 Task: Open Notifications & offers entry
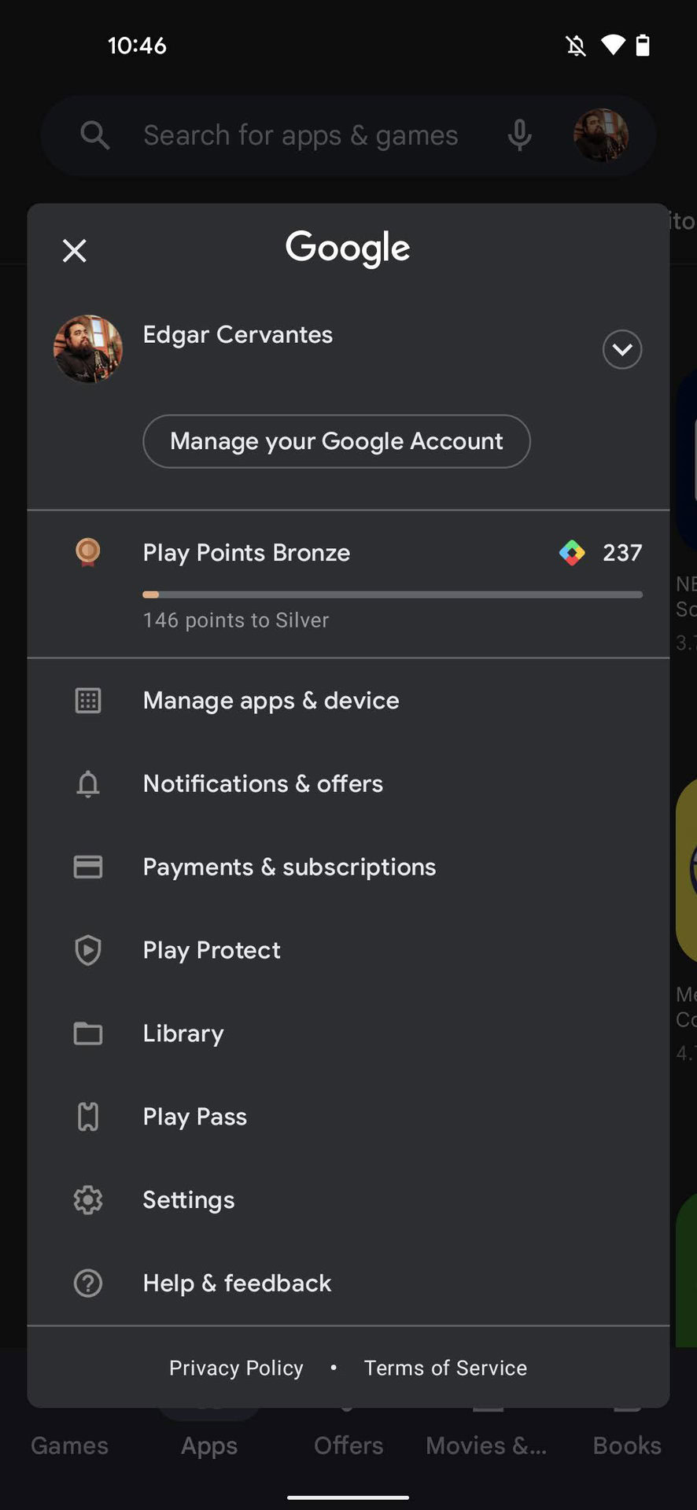[x=263, y=784]
